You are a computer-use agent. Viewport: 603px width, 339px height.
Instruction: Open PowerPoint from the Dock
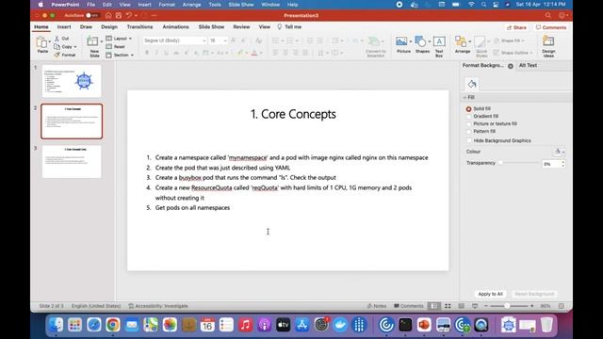[424, 325]
